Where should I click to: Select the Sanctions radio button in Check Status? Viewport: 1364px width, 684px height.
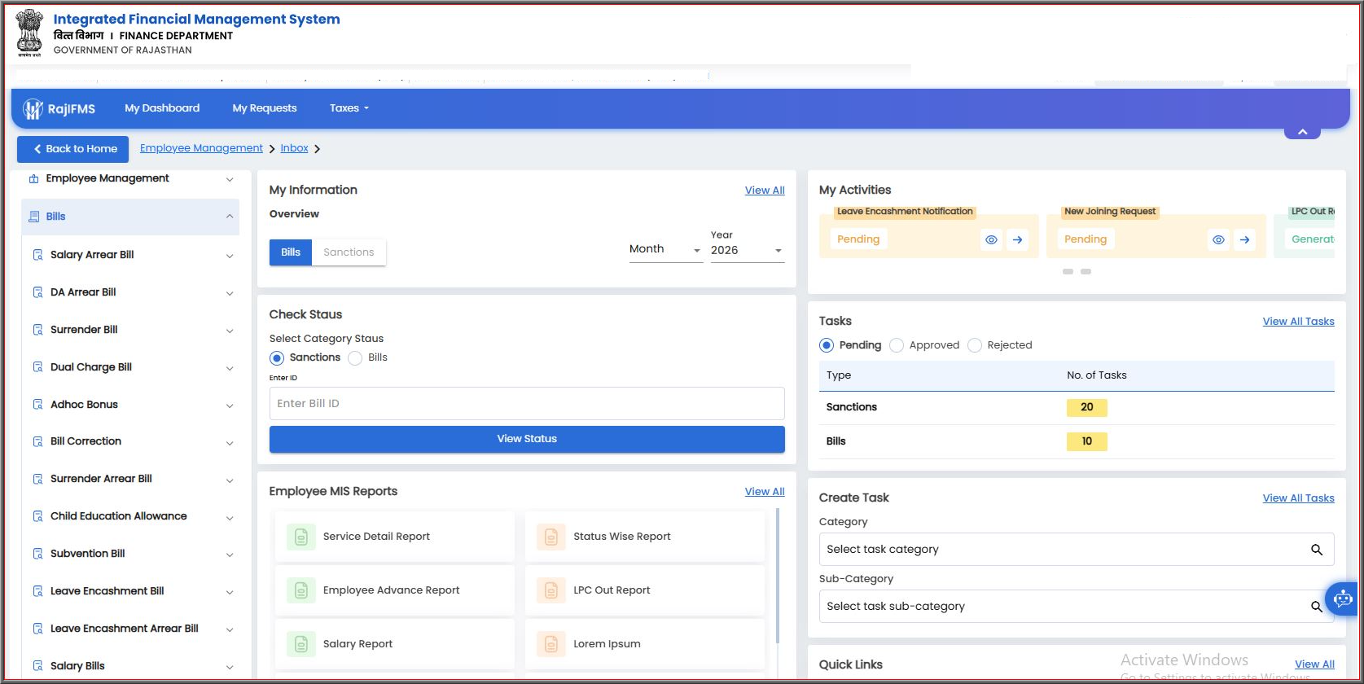point(277,358)
